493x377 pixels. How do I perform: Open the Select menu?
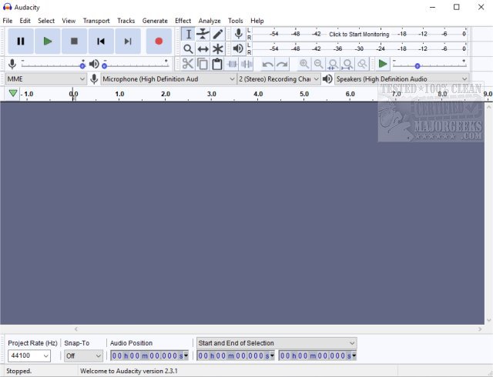click(x=46, y=21)
